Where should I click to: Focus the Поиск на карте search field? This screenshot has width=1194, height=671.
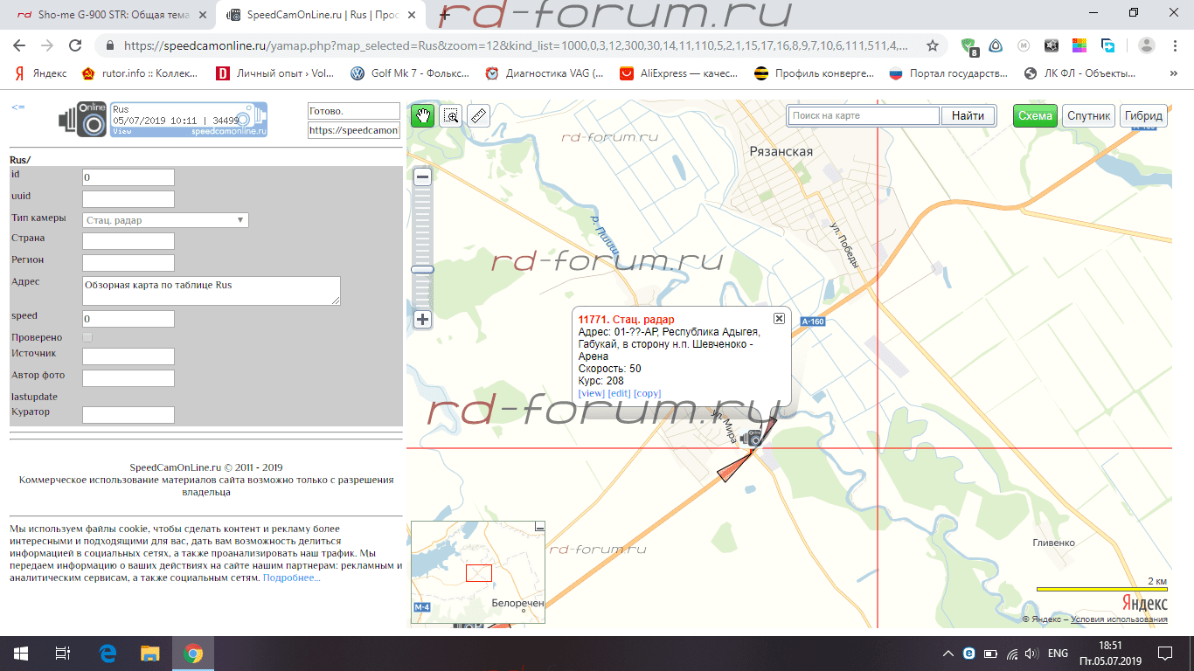click(x=864, y=115)
